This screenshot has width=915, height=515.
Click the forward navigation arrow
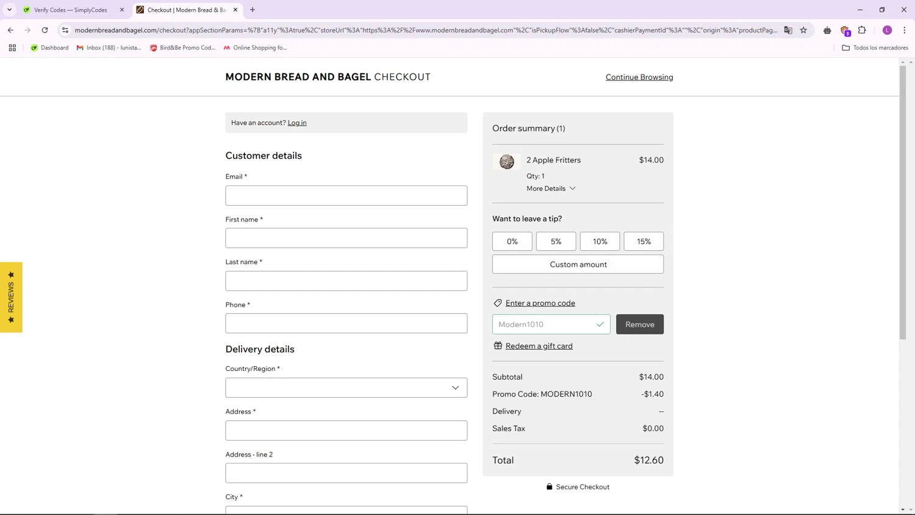click(x=27, y=30)
